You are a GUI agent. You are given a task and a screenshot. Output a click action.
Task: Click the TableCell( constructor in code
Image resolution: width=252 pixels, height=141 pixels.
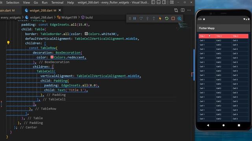tap(46, 71)
